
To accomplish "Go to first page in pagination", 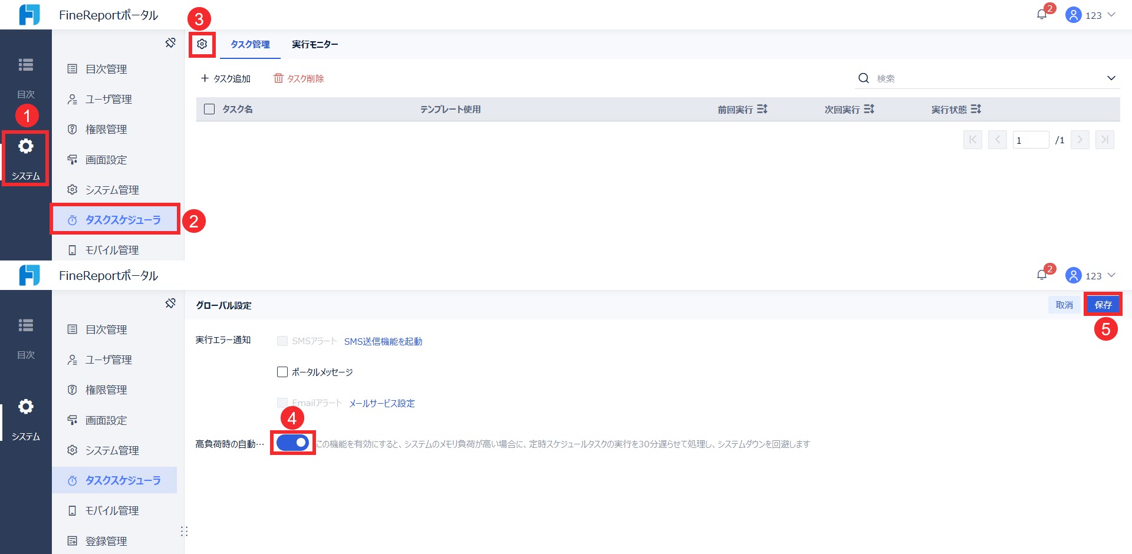I will (x=973, y=140).
